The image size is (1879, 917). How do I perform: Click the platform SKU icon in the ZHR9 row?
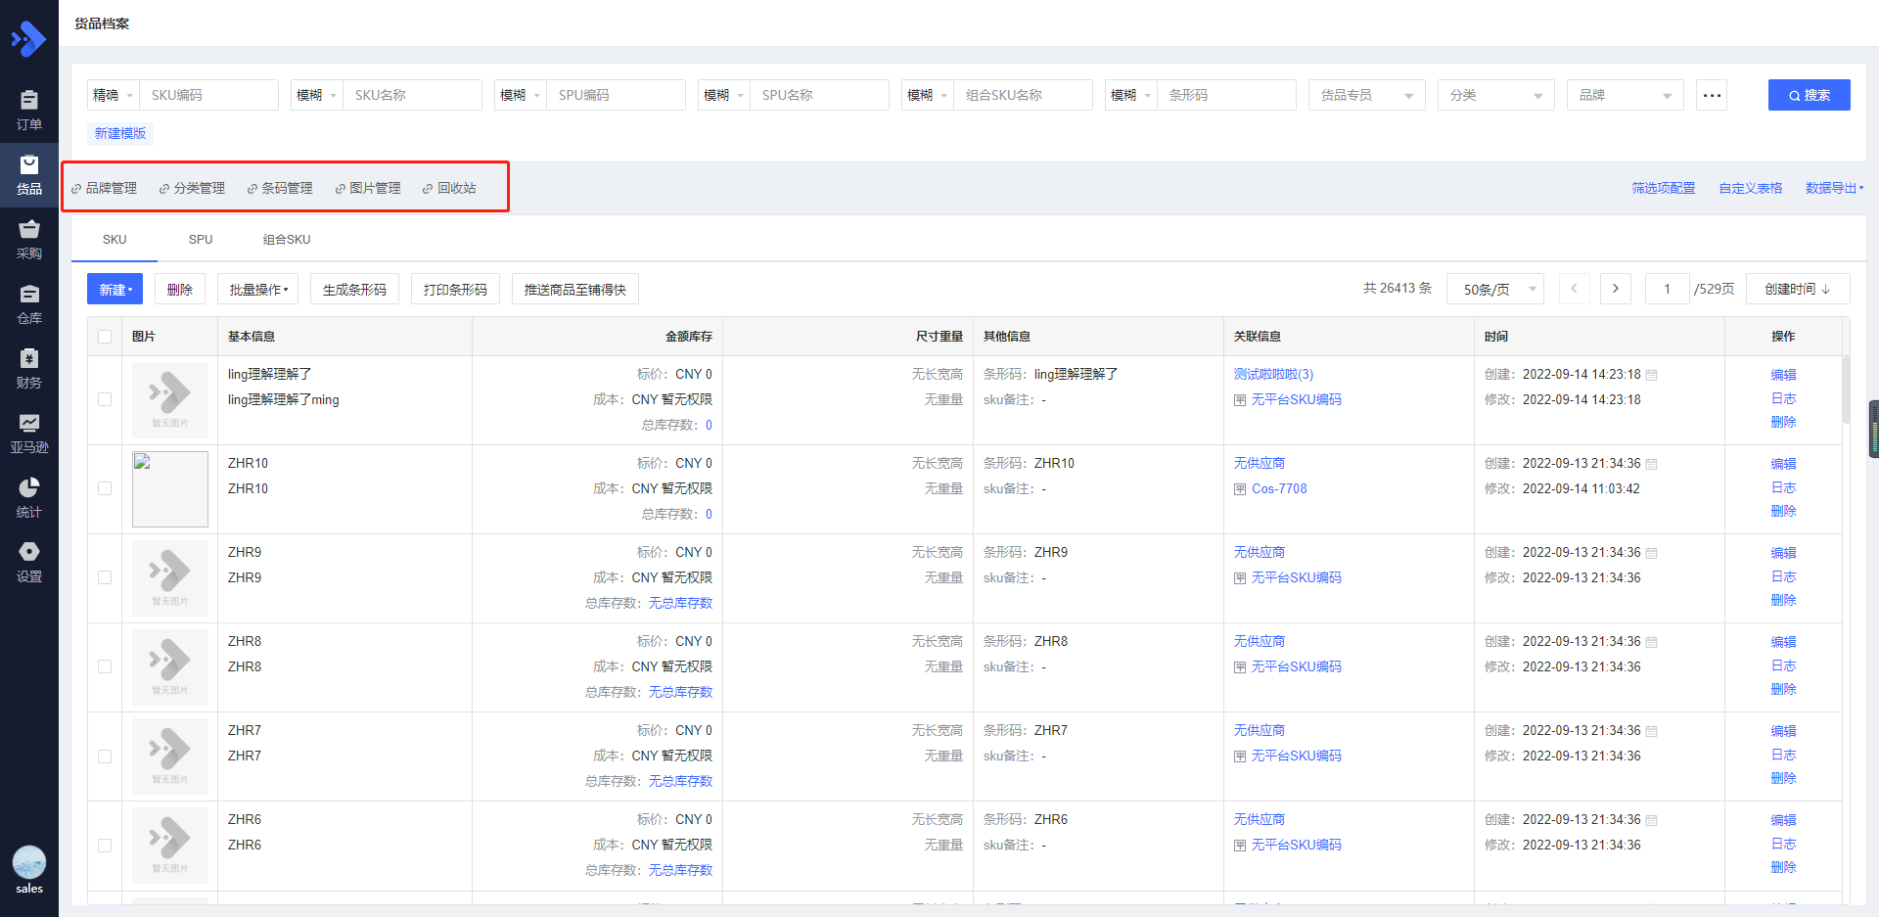(x=1240, y=578)
